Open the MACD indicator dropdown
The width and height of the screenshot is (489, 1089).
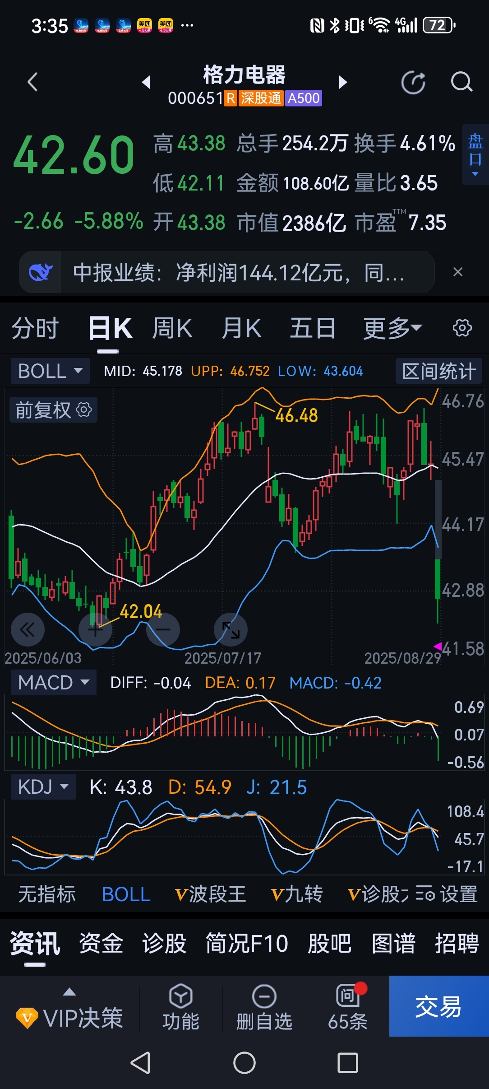click(53, 682)
